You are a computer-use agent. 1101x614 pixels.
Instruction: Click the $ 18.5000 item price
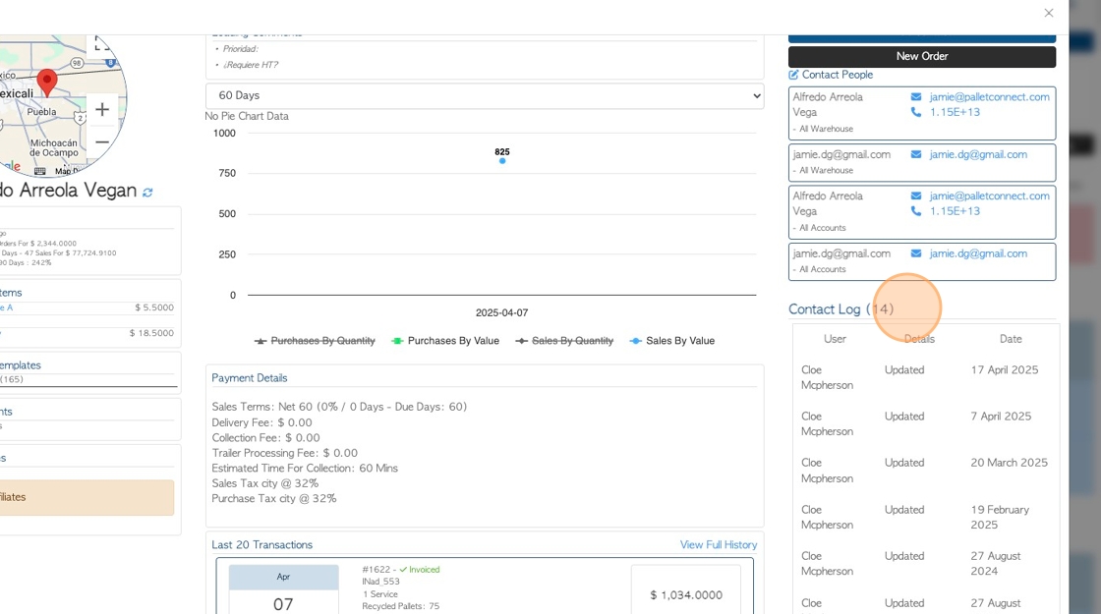151,333
